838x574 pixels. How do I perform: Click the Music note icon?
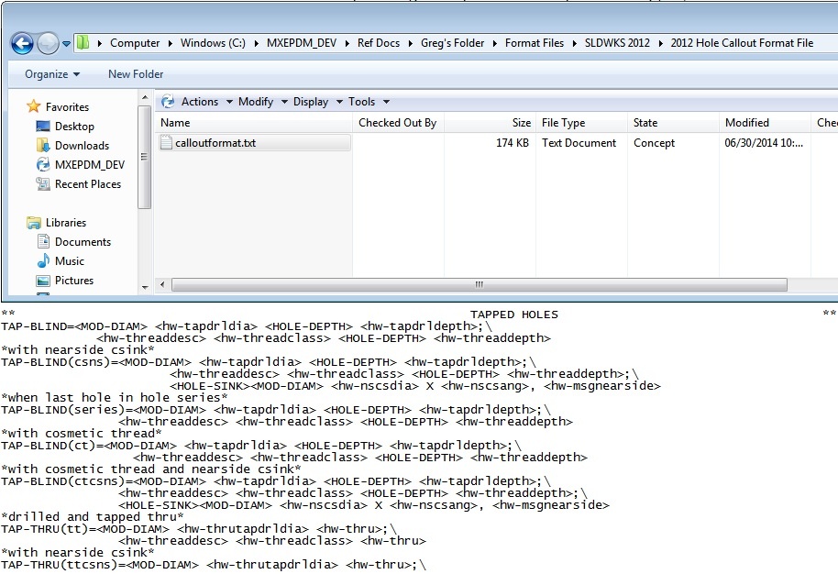coord(43,260)
